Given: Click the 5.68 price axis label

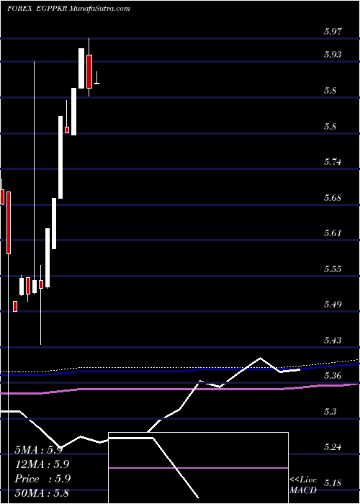Looking at the screenshot, I should pos(333,198).
